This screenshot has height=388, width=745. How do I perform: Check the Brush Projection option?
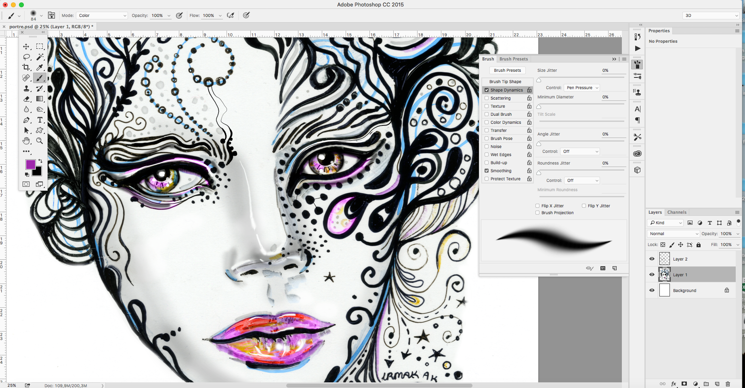pyautogui.click(x=537, y=213)
